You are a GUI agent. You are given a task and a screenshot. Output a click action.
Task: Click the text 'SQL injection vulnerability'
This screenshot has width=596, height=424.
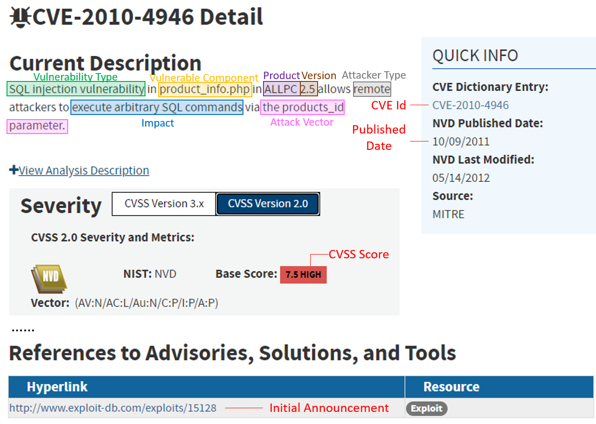77,89
